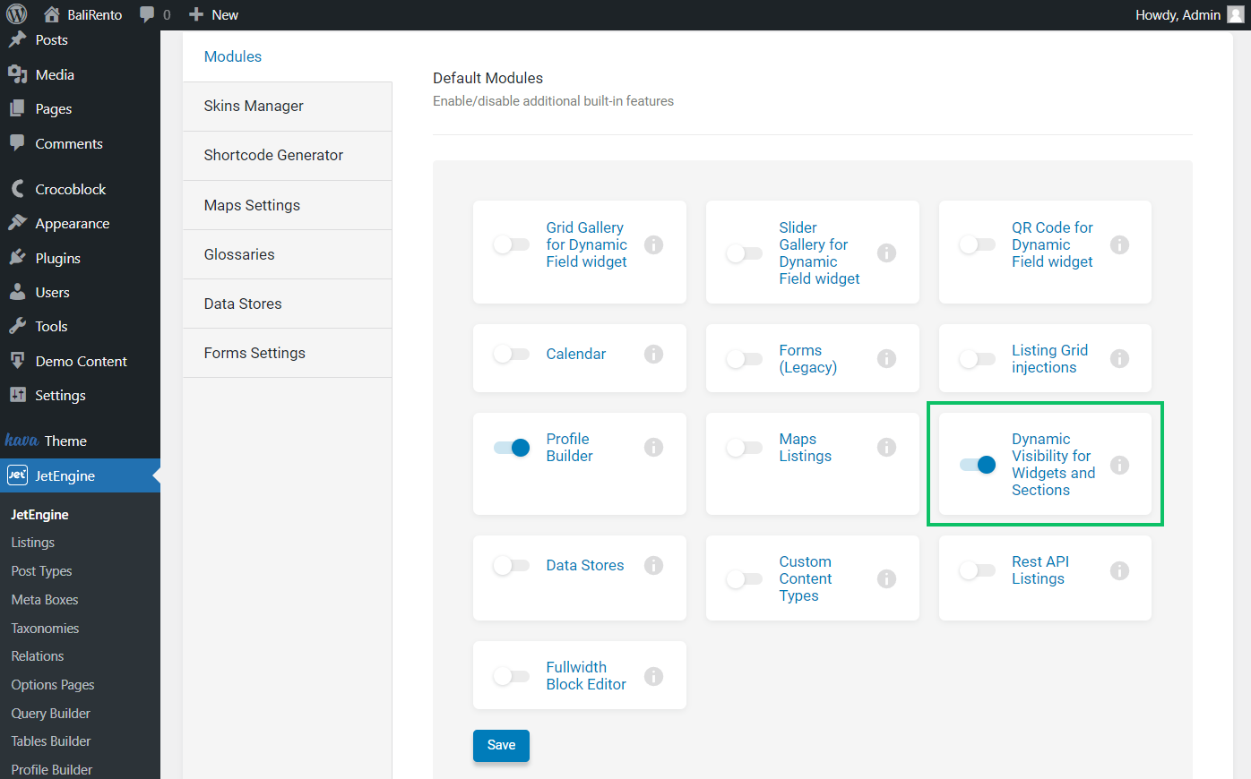
Task: Save the module settings
Action: click(501, 745)
